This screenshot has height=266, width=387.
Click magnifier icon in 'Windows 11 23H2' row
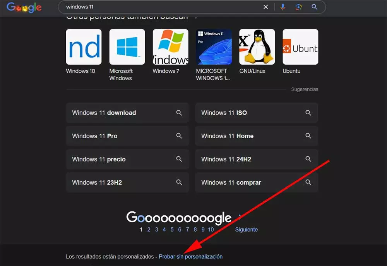(x=179, y=182)
